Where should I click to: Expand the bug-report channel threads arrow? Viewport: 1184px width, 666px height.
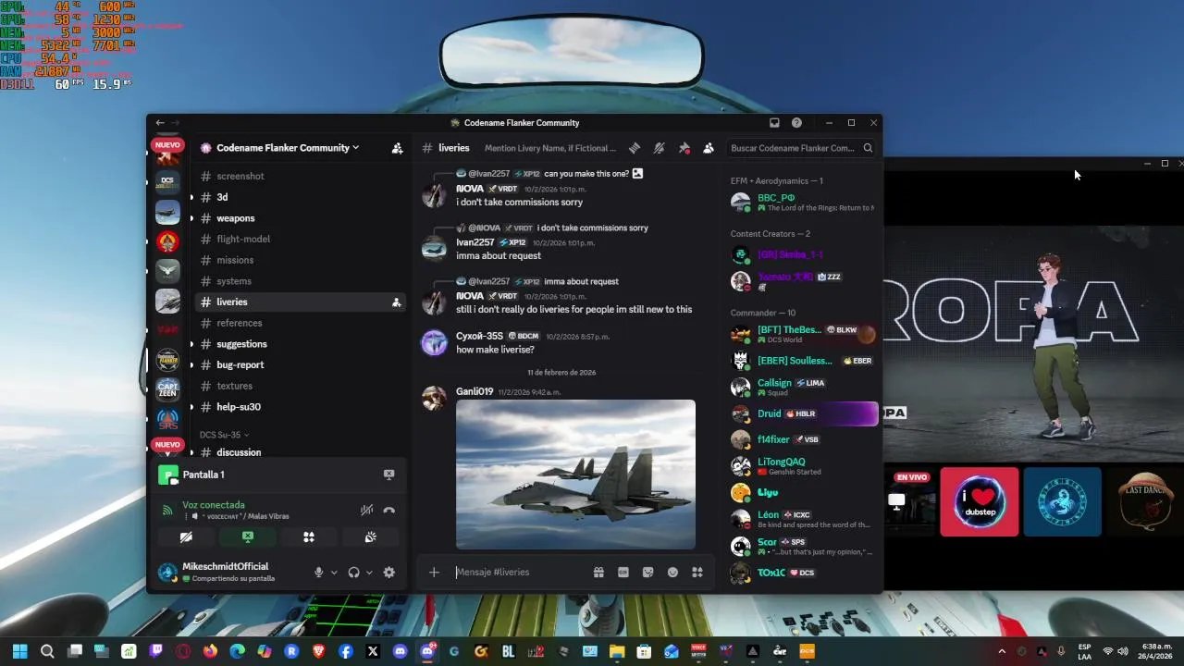coord(191,364)
